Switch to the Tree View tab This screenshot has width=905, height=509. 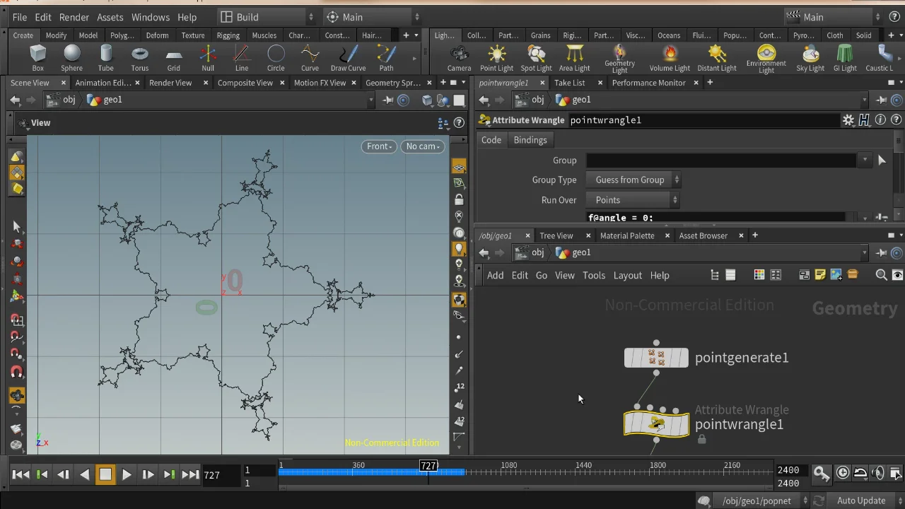coord(556,235)
